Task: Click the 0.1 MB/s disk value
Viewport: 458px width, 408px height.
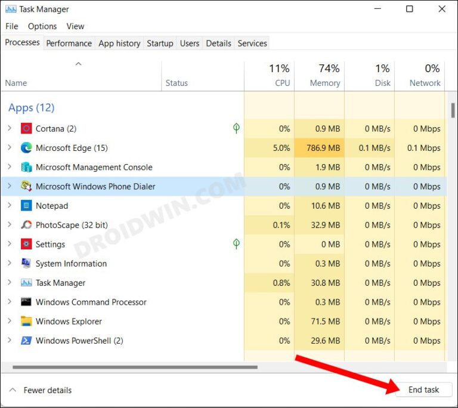Action: (375, 148)
